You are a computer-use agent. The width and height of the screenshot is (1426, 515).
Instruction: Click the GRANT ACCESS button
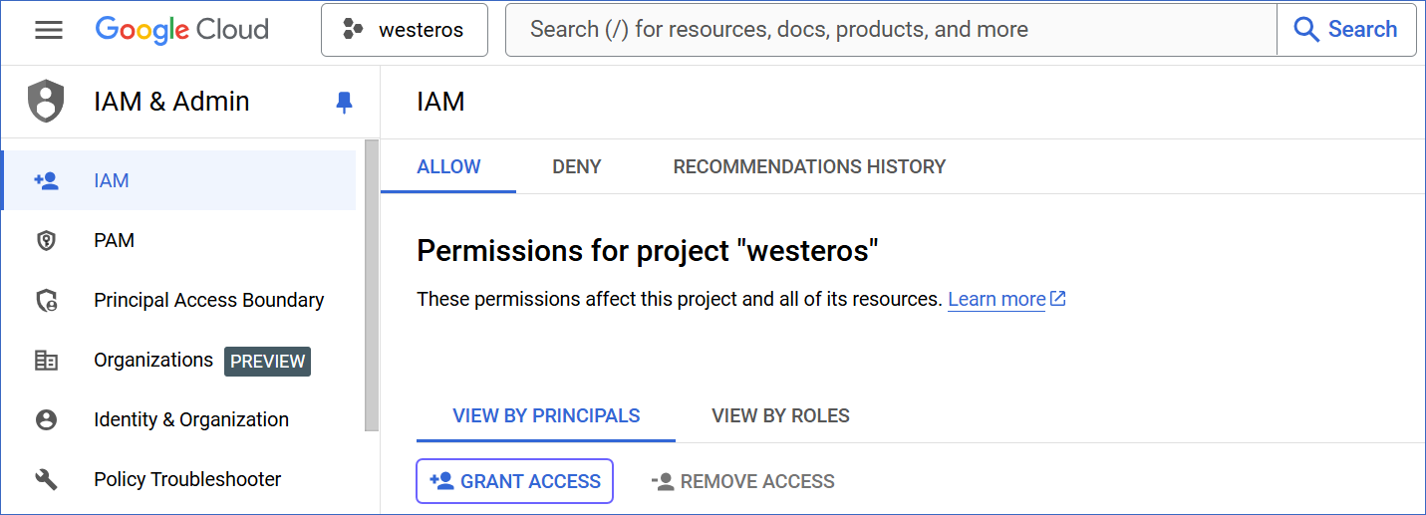point(515,481)
